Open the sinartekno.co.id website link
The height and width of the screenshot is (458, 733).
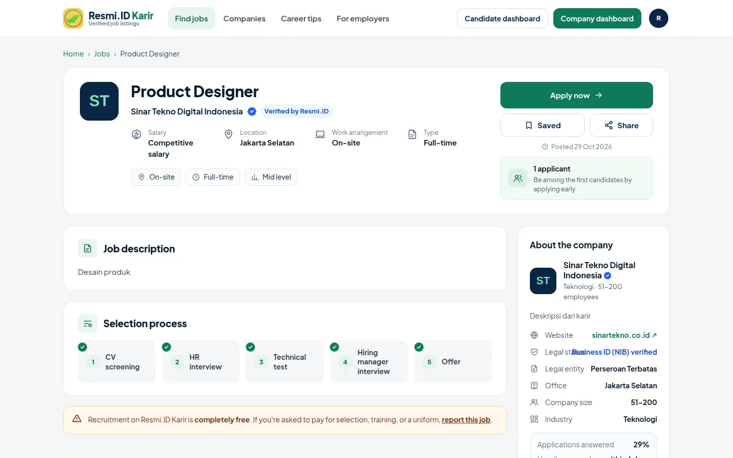pyautogui.click(x=625, y=335)
